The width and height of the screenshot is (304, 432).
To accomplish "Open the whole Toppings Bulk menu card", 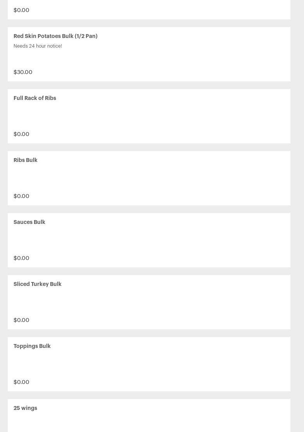I will [x=149, y=364].
